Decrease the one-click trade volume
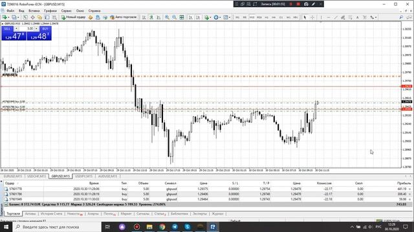The width and height of the screenshot is (414, 232). [x=16, y=28]
